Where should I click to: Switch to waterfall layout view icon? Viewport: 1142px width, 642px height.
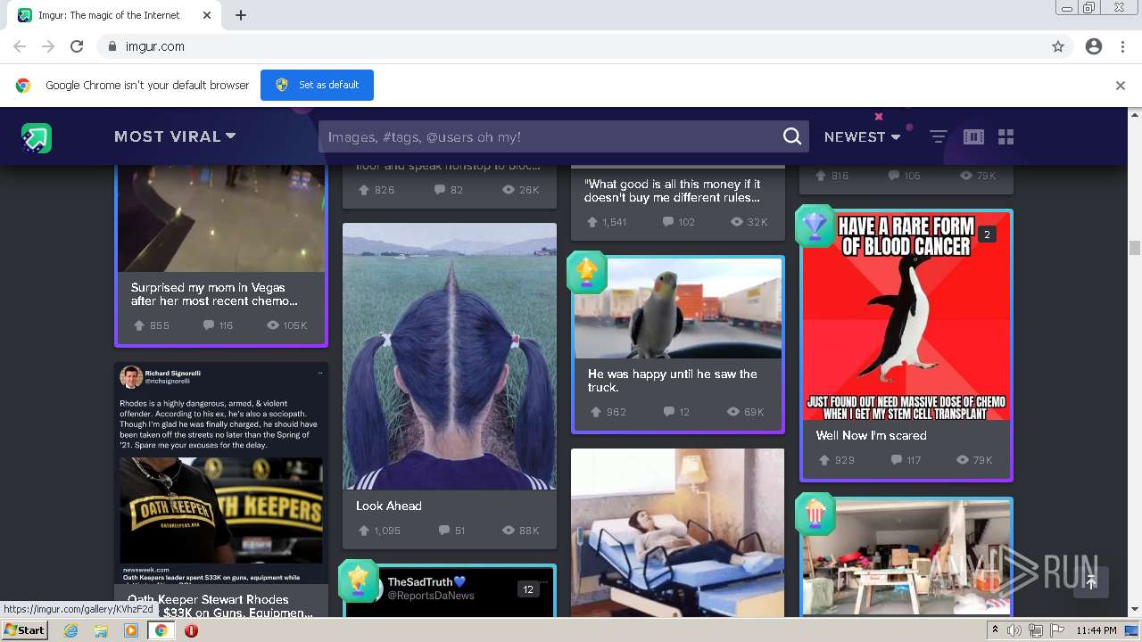tap(973, 136)
